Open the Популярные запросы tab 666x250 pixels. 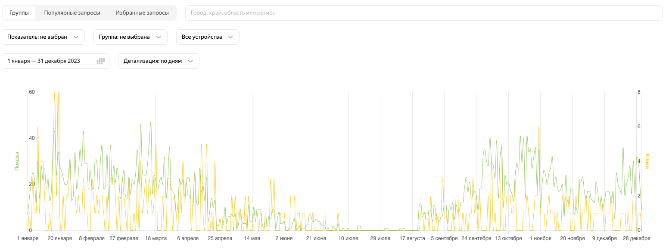(x=72, y=13)
